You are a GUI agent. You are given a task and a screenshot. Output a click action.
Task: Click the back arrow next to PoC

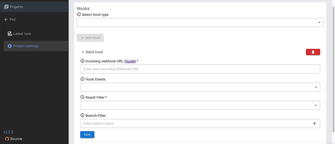coord(6,20)
